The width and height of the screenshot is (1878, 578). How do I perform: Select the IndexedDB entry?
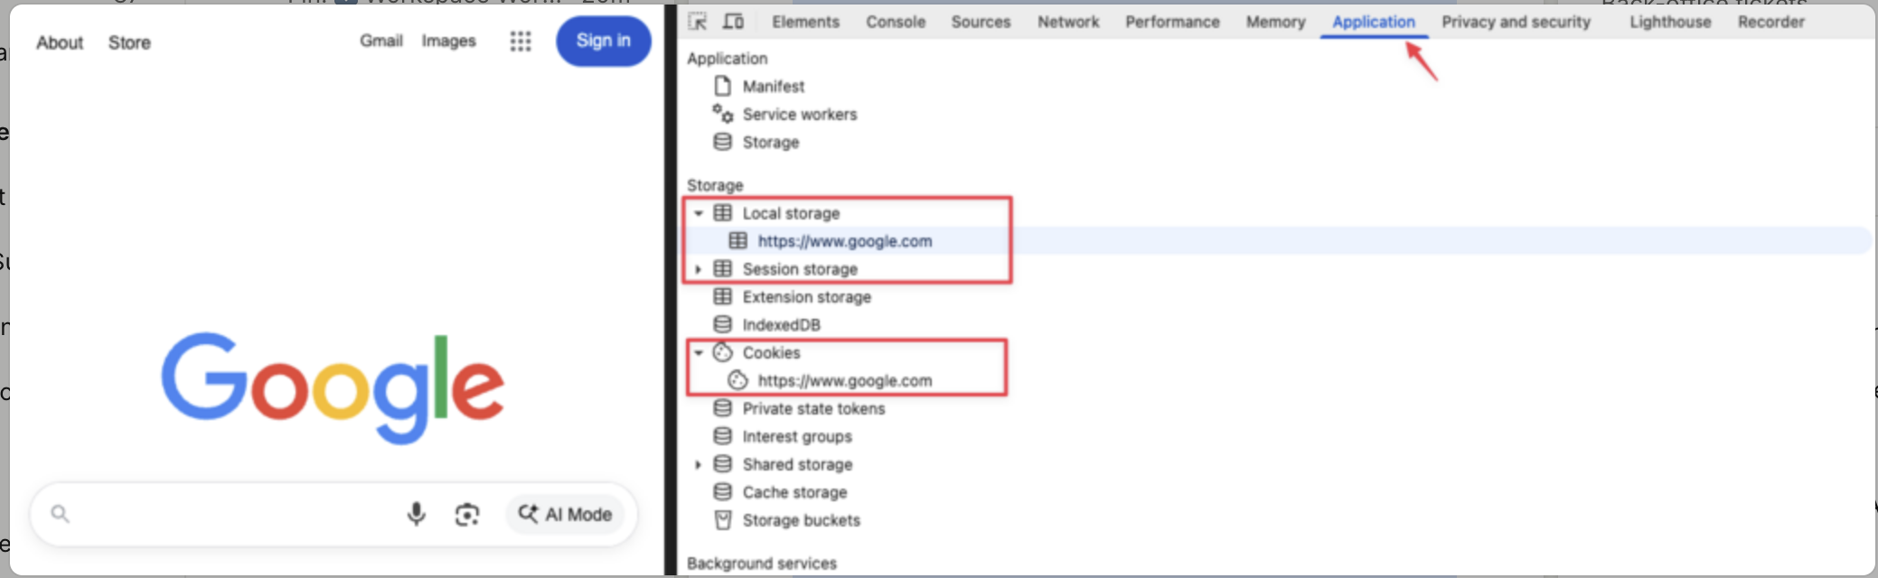782,325
